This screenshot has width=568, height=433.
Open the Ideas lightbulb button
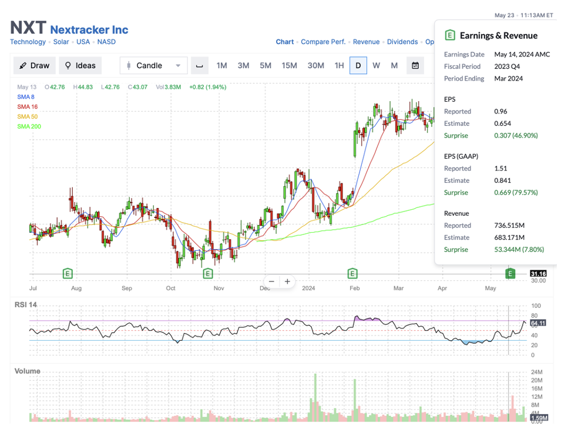coord(80,66)
